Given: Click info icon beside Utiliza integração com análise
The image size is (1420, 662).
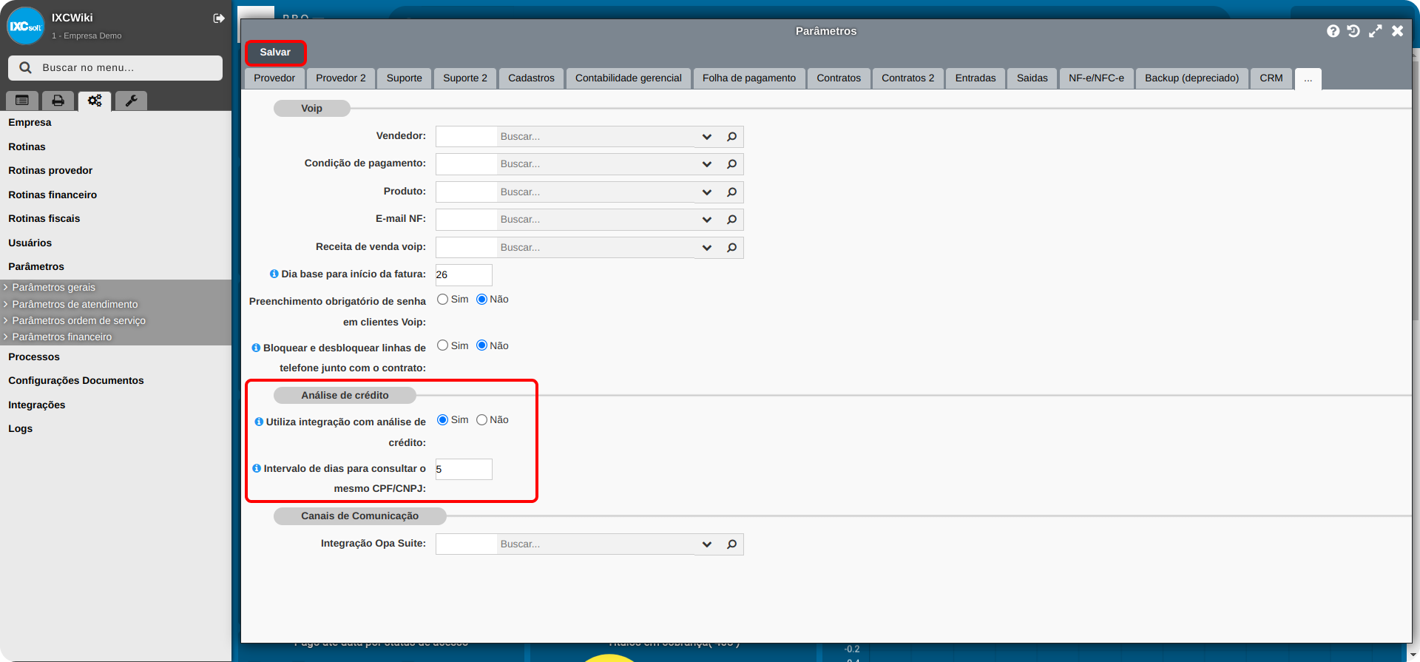Looking at the screenshot, I should (259, 422).
